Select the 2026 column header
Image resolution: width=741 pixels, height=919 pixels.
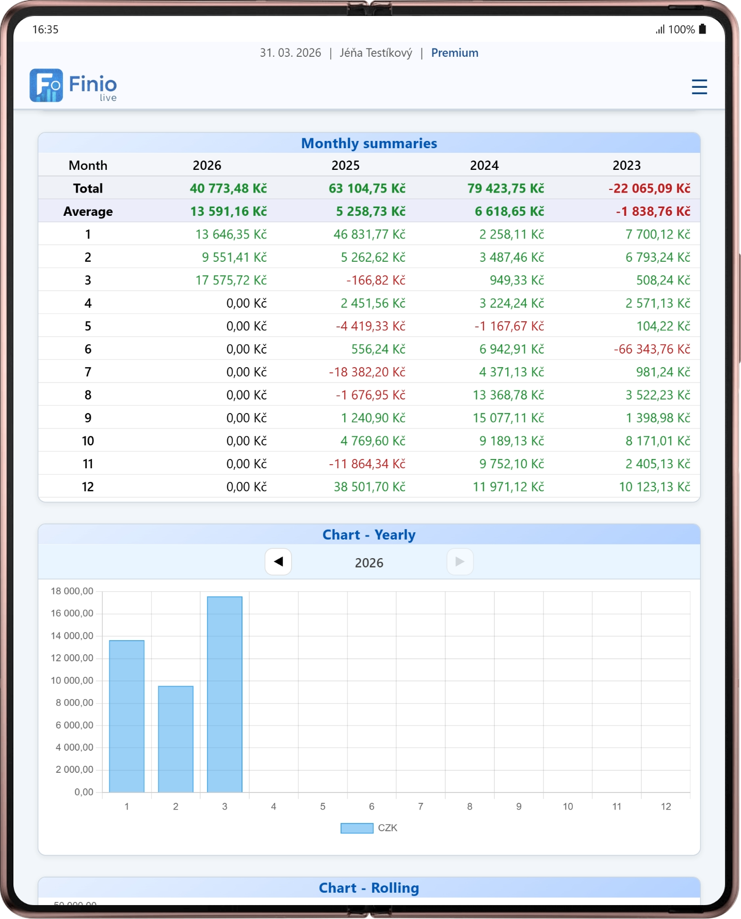pyautogui.click(x=207, y=165)
